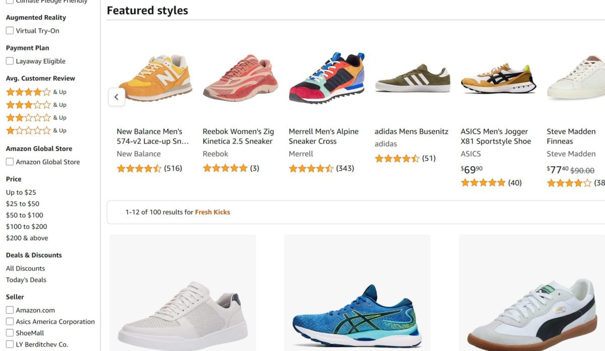Enable the Virtual Try-On checkbox

(10, 31)
